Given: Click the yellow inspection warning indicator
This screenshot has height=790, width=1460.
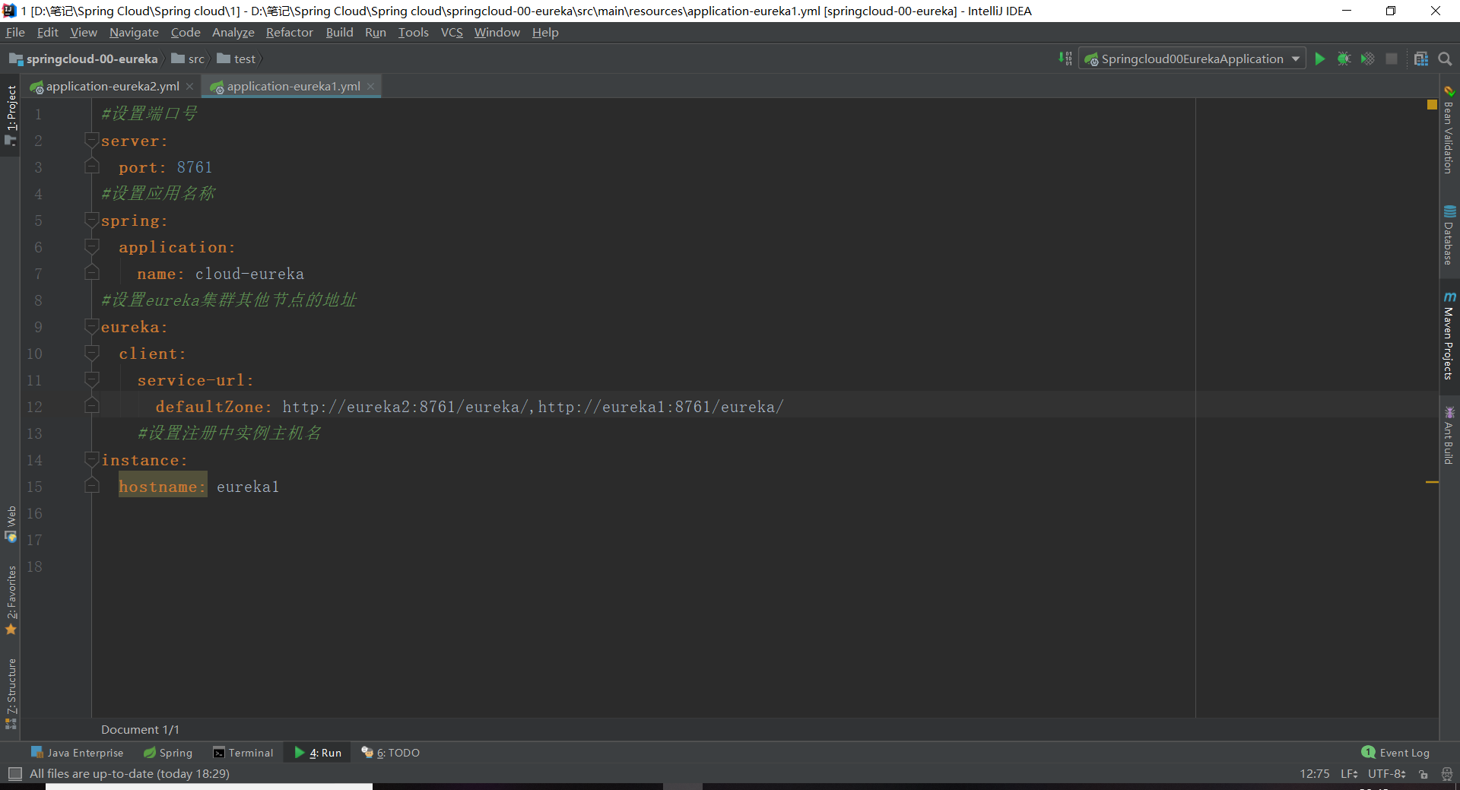Looking at the screenshot, I should [x=1432, y=105].
